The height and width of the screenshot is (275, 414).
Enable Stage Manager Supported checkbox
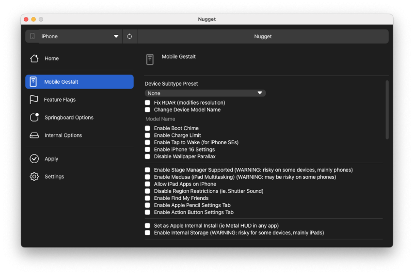[147, 170]
